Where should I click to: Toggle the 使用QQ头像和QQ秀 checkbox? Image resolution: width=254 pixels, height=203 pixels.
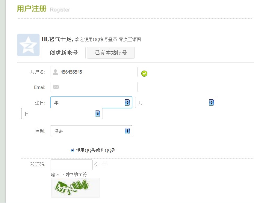72,150
